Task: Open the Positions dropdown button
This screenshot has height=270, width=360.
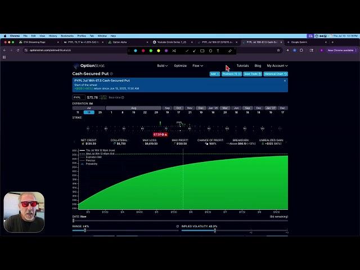Action: click(x=232, y=74)
